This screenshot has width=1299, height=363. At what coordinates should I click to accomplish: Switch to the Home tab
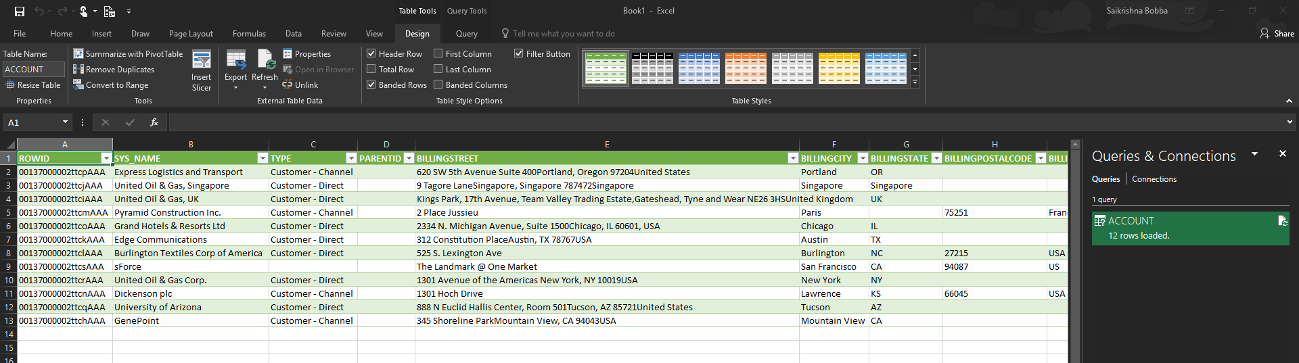tap(61, 33)
